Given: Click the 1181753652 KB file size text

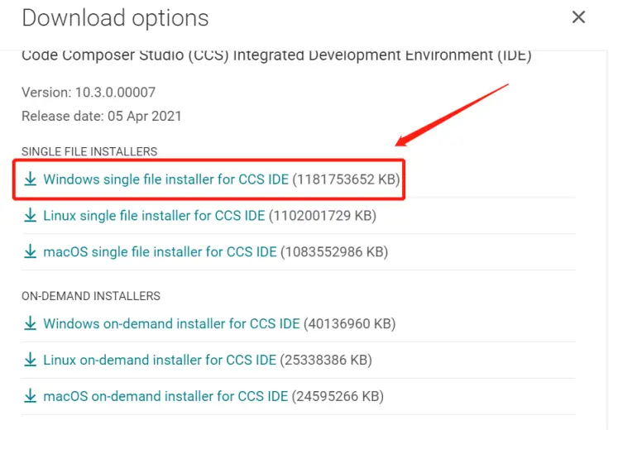Looking at the screenshot, I should point(347,179).
